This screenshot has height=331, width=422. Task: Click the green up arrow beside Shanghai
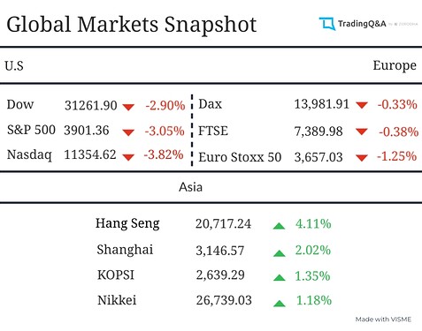tap(279, 253)
